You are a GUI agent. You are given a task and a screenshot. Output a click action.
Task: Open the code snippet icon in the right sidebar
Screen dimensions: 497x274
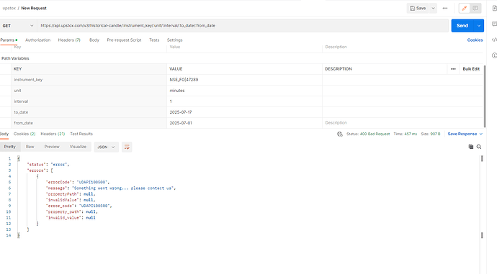click(494, 40)
